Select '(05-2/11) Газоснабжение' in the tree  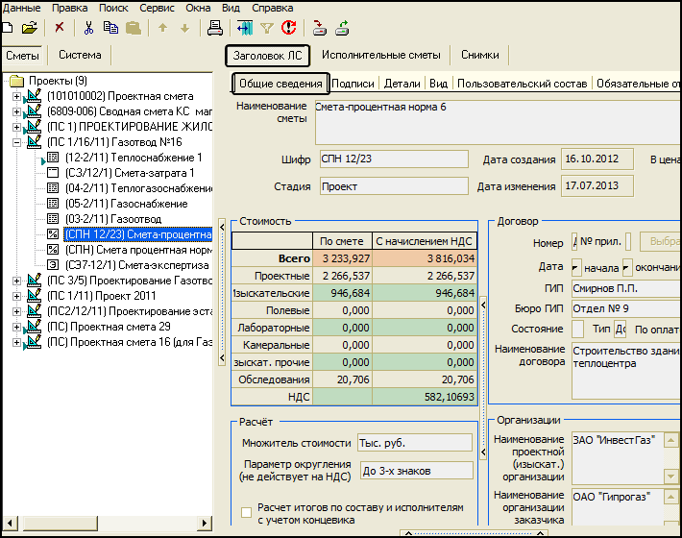coord(126,204)
